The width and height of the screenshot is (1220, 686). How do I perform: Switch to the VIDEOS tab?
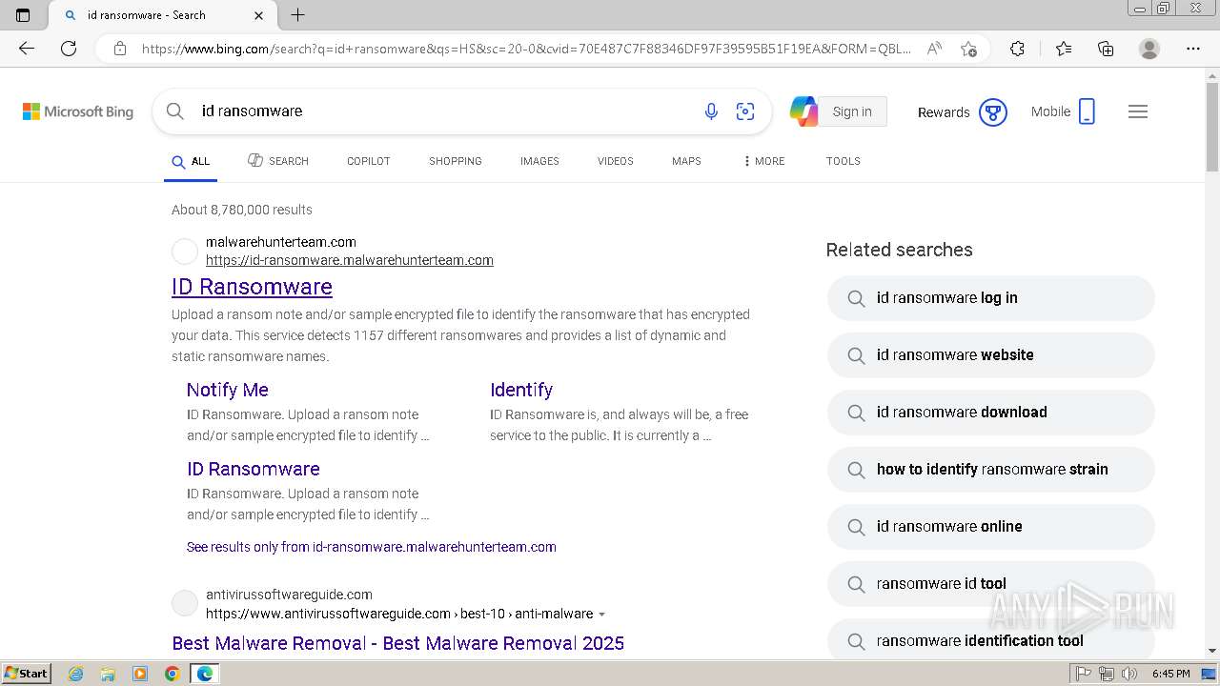[x=616, y=161]
